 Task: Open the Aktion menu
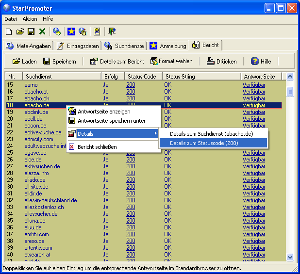tap(30, 19)
